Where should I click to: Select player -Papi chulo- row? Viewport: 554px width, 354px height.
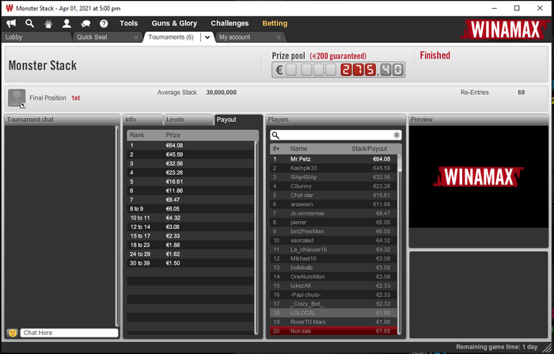coord(333,295)
